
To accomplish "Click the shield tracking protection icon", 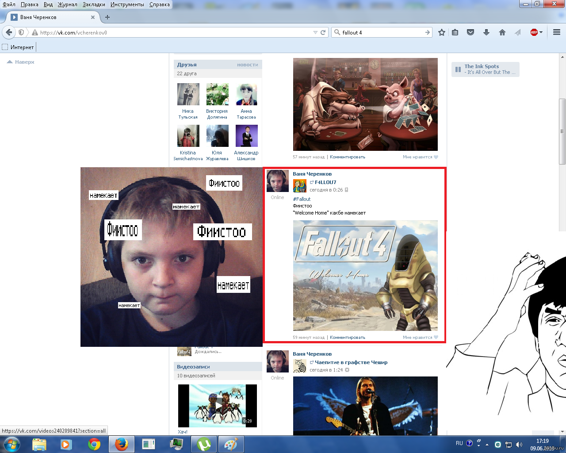I will click(x=21, y=32).
